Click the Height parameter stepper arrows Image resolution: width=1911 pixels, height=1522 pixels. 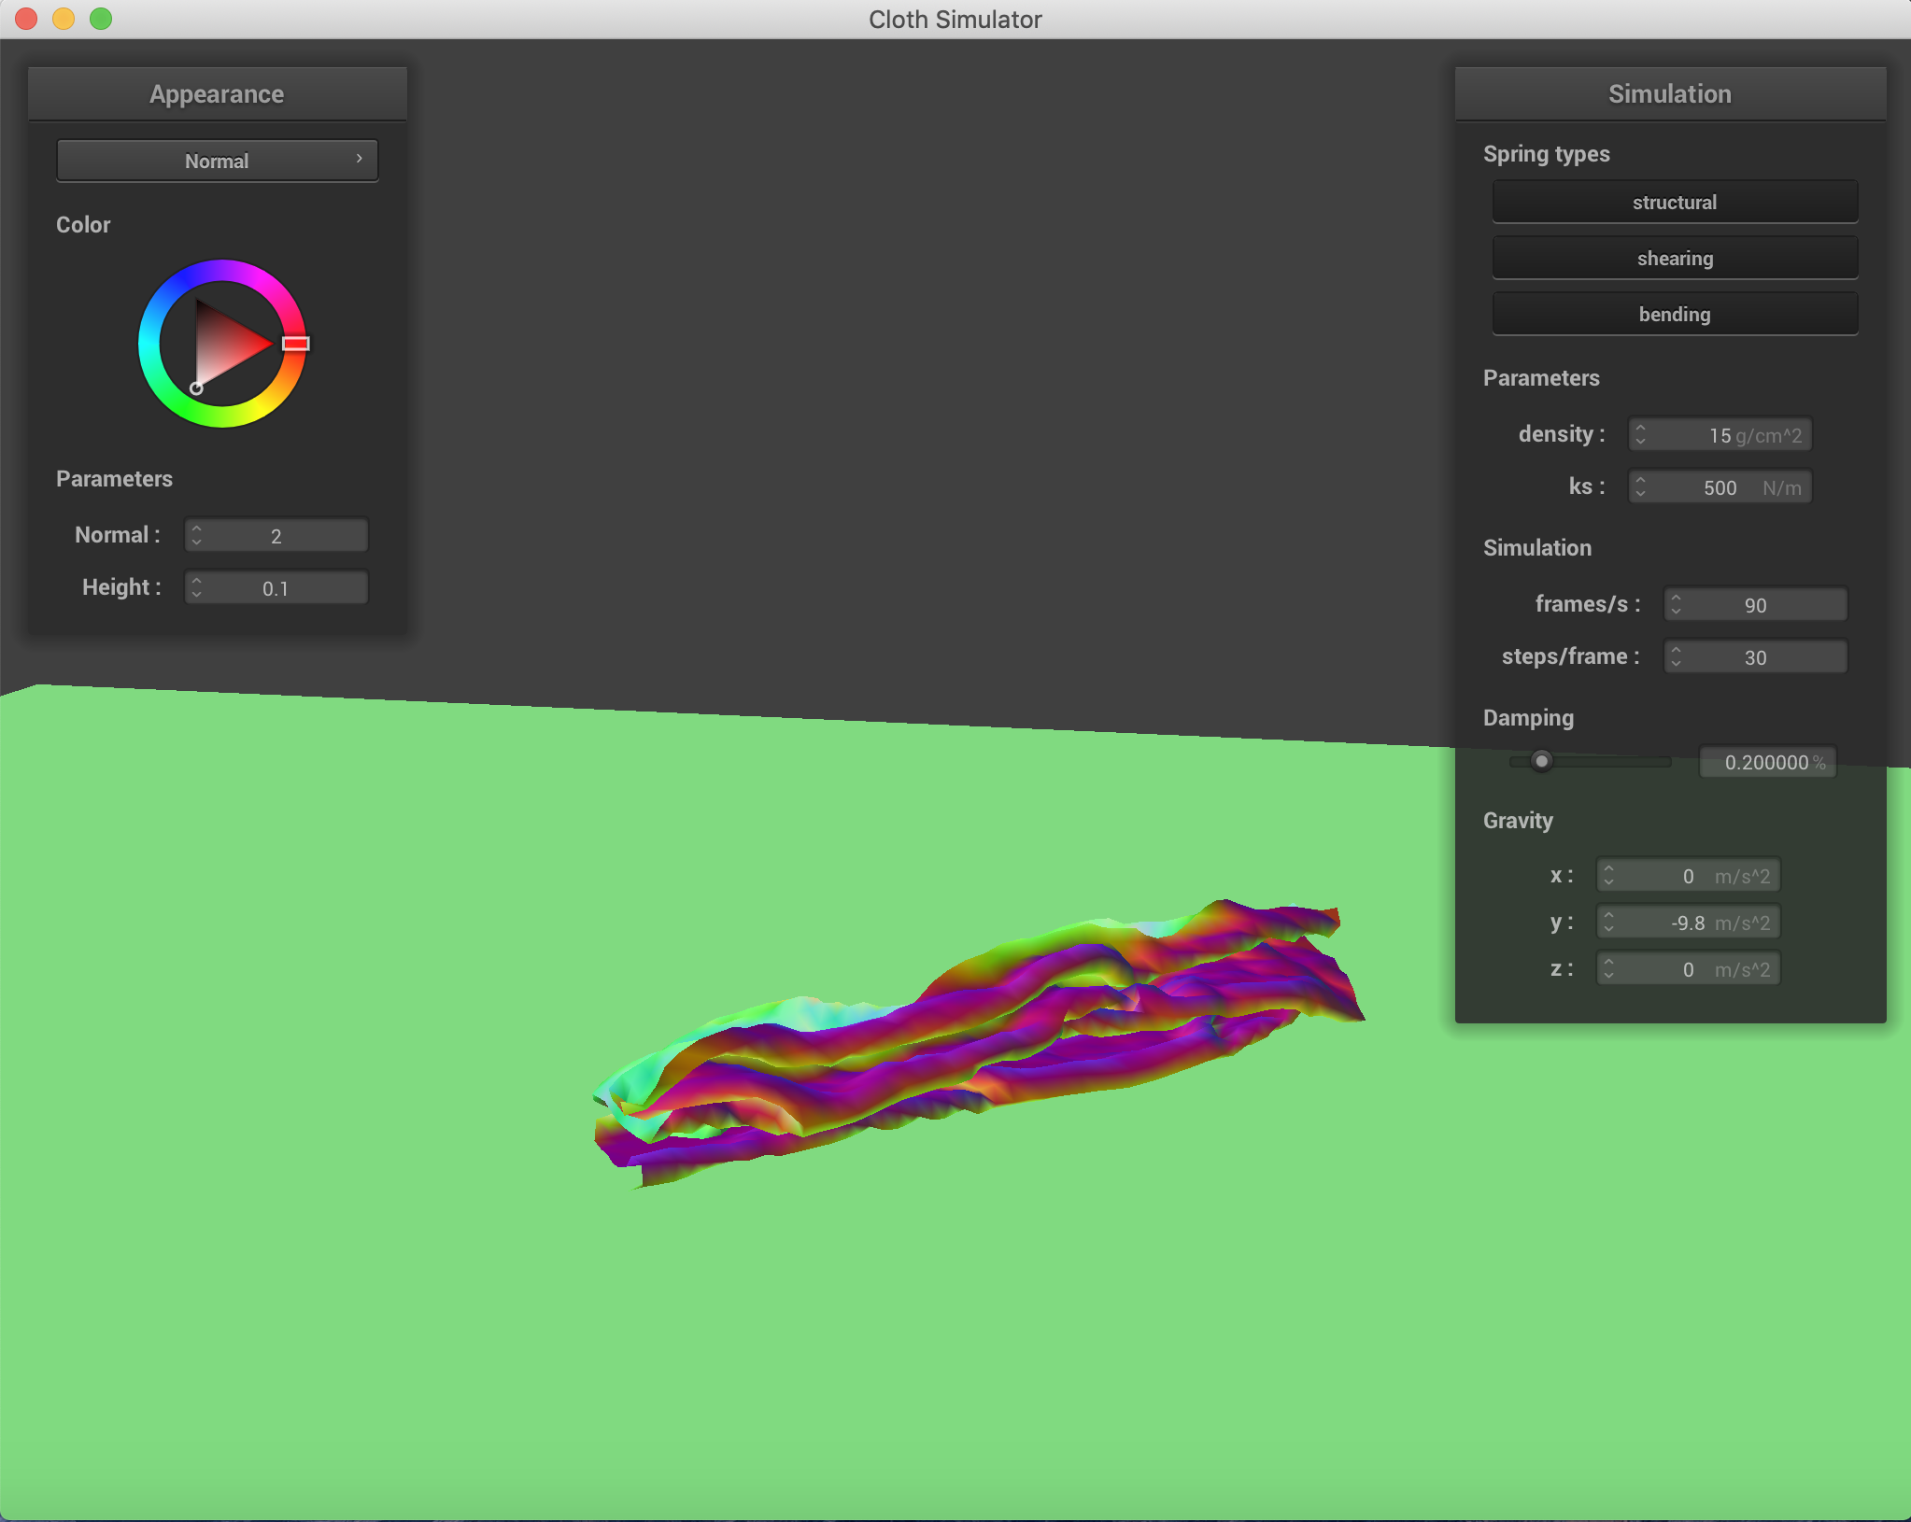(x=197, y=588)
